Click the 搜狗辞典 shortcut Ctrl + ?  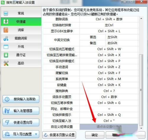(109, 91)
